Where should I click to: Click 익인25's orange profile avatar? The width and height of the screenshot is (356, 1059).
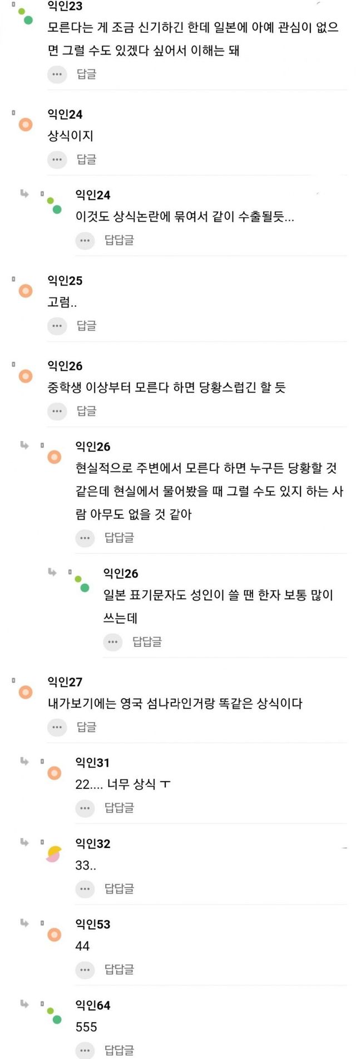point(26,291)
